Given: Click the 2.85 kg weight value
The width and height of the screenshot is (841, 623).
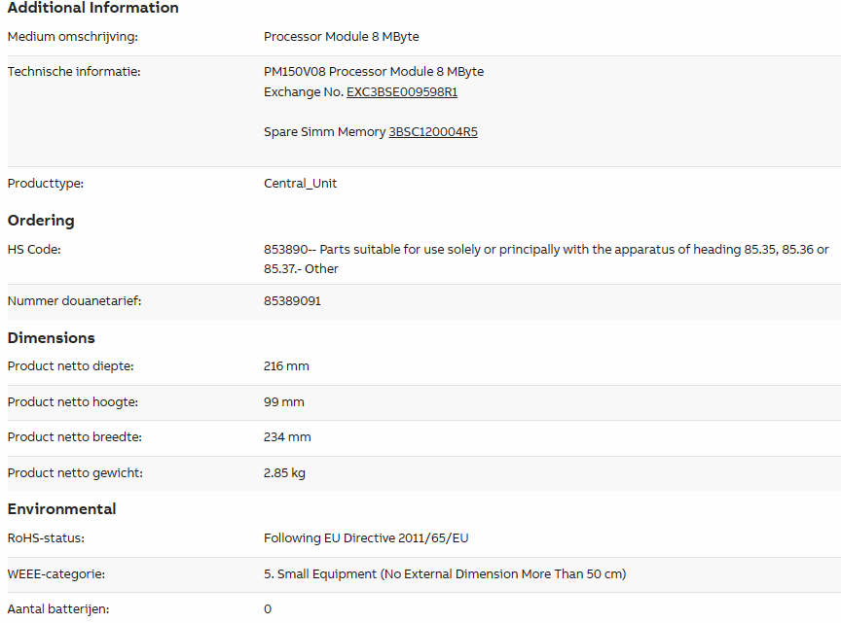Looking at the screenshot, I should tap(284, 473).
